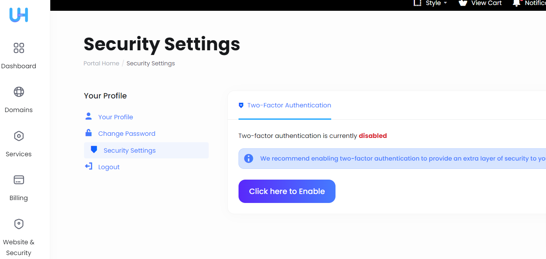Select Security Settings in the profile menu
The height and width of the screenshot is (259, 546).
(x=130, y=150)
